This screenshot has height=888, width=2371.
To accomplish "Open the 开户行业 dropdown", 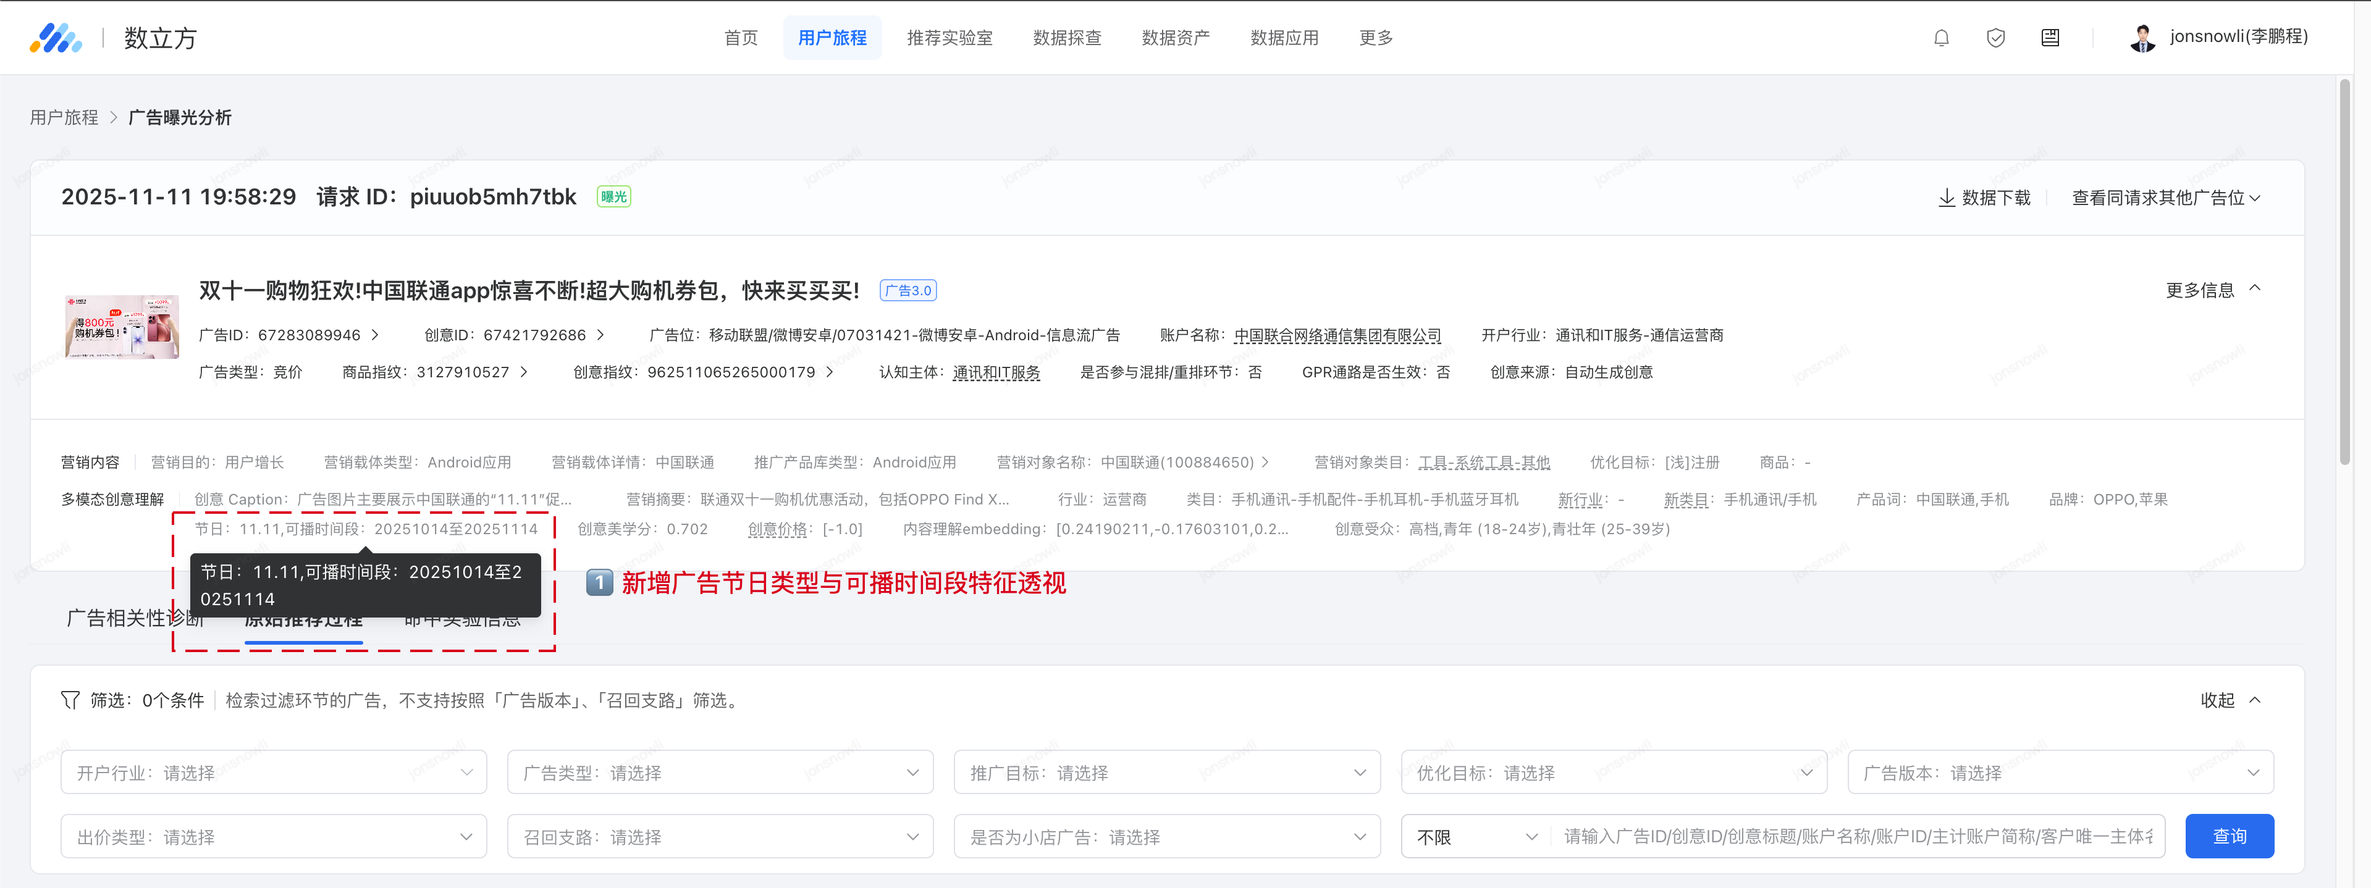I will [x=274, y=772].
